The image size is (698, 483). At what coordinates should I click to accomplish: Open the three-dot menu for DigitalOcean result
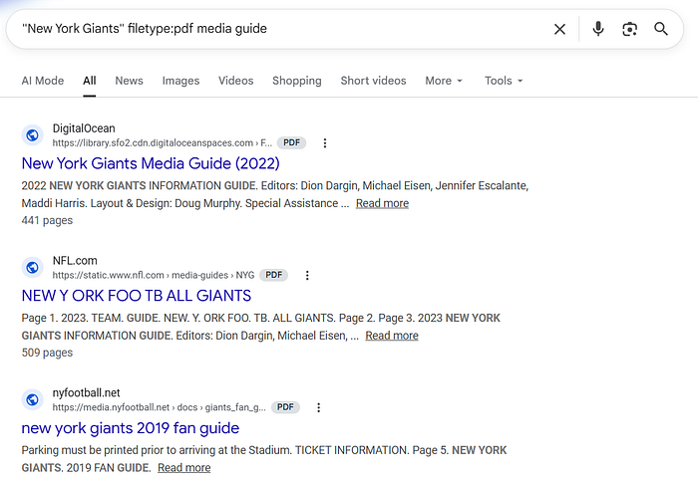click(x=325, y=143)
